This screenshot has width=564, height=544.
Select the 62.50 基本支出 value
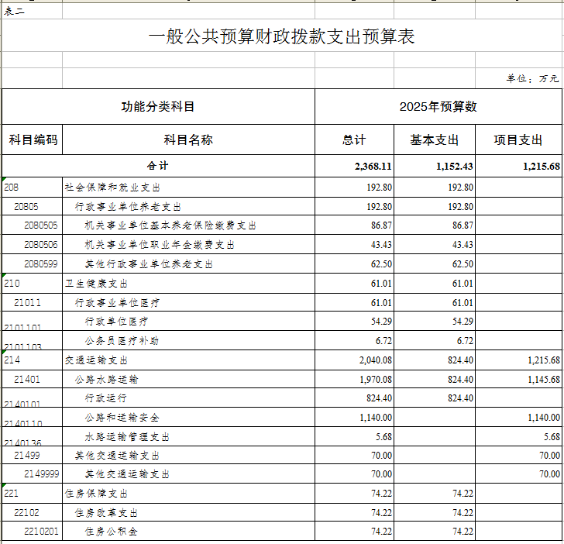pos(435,263)
